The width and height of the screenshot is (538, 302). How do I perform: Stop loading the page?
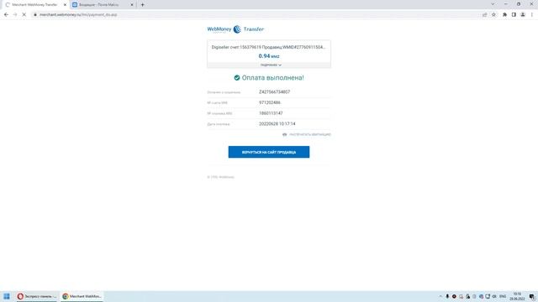point(24,15)
